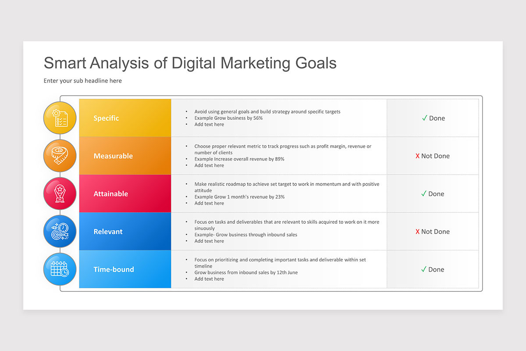Click the red X in Measurable row

pyautogui.click(x=418, y=156)
